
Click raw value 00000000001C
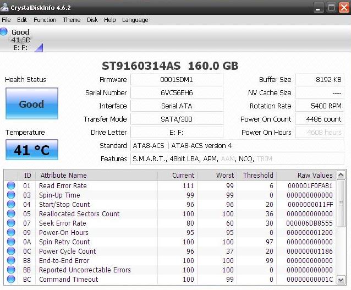pos(310,279)
